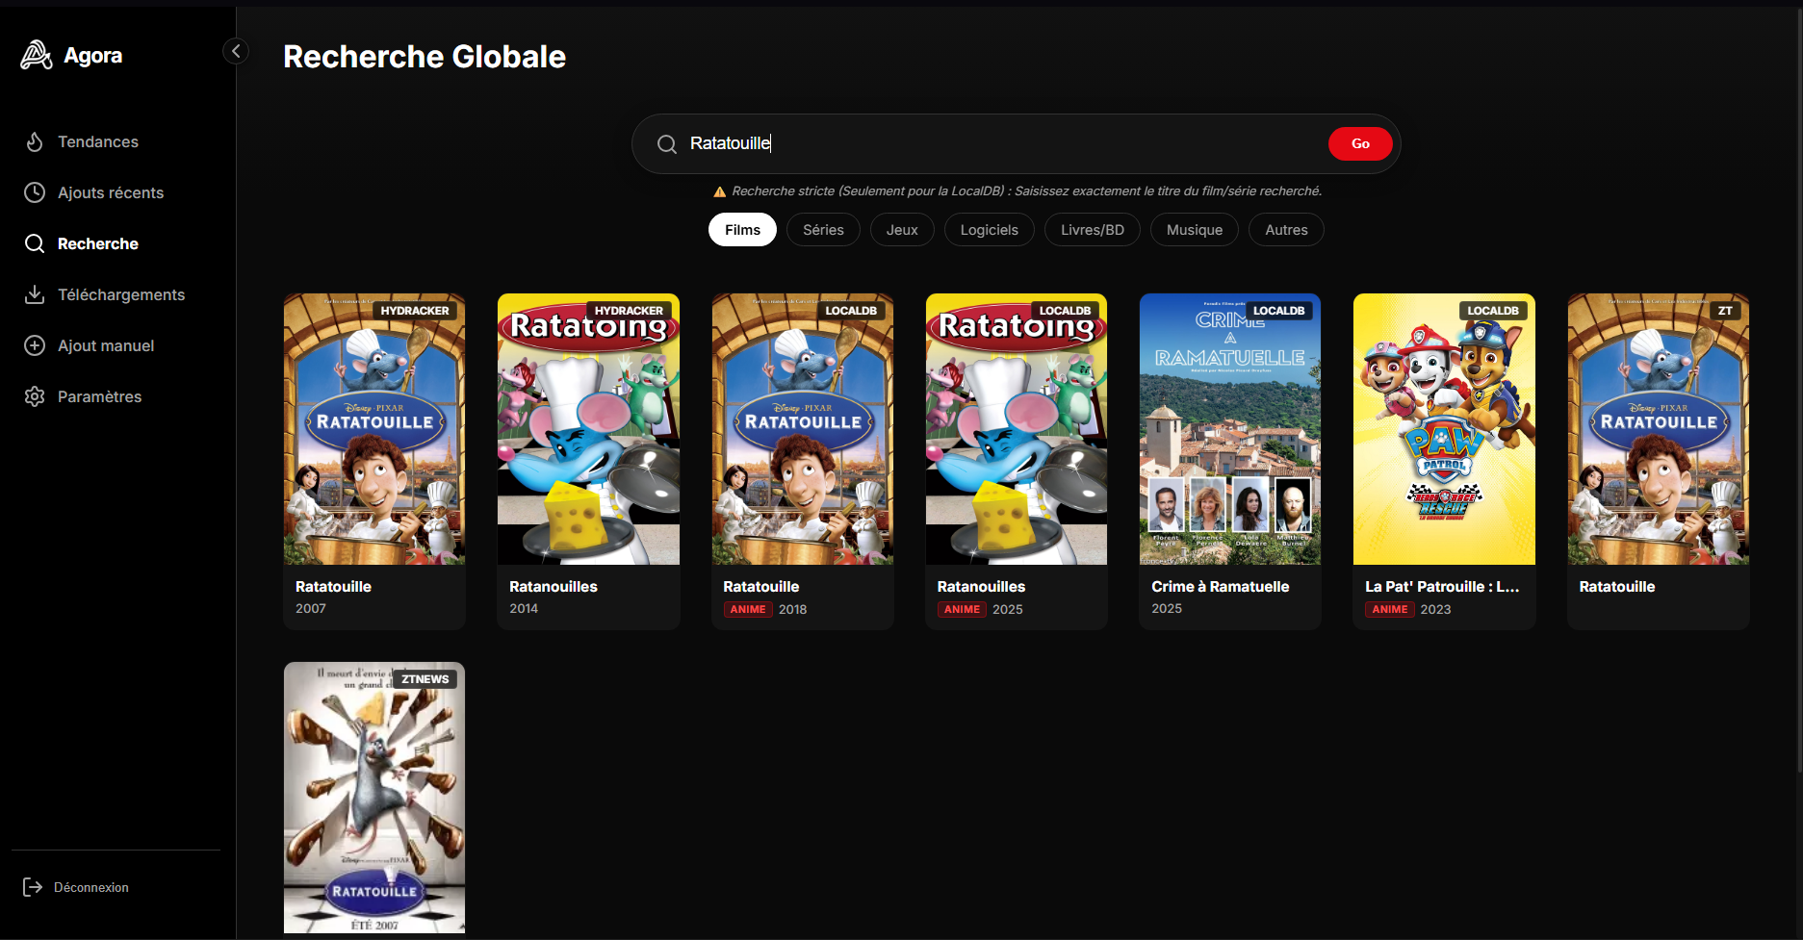
Task: Click the ANIME tag next to 2023
Action: click(1390, 609)
